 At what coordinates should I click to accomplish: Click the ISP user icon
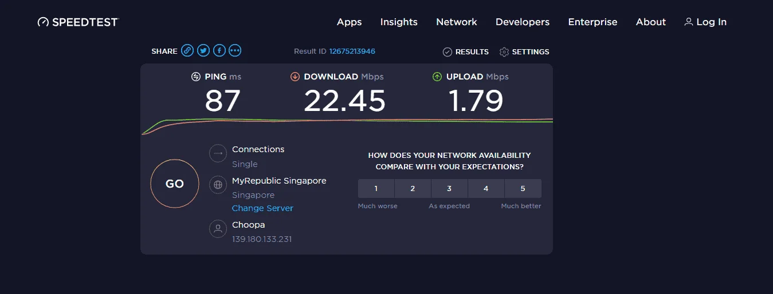click(x=218, y=229)
